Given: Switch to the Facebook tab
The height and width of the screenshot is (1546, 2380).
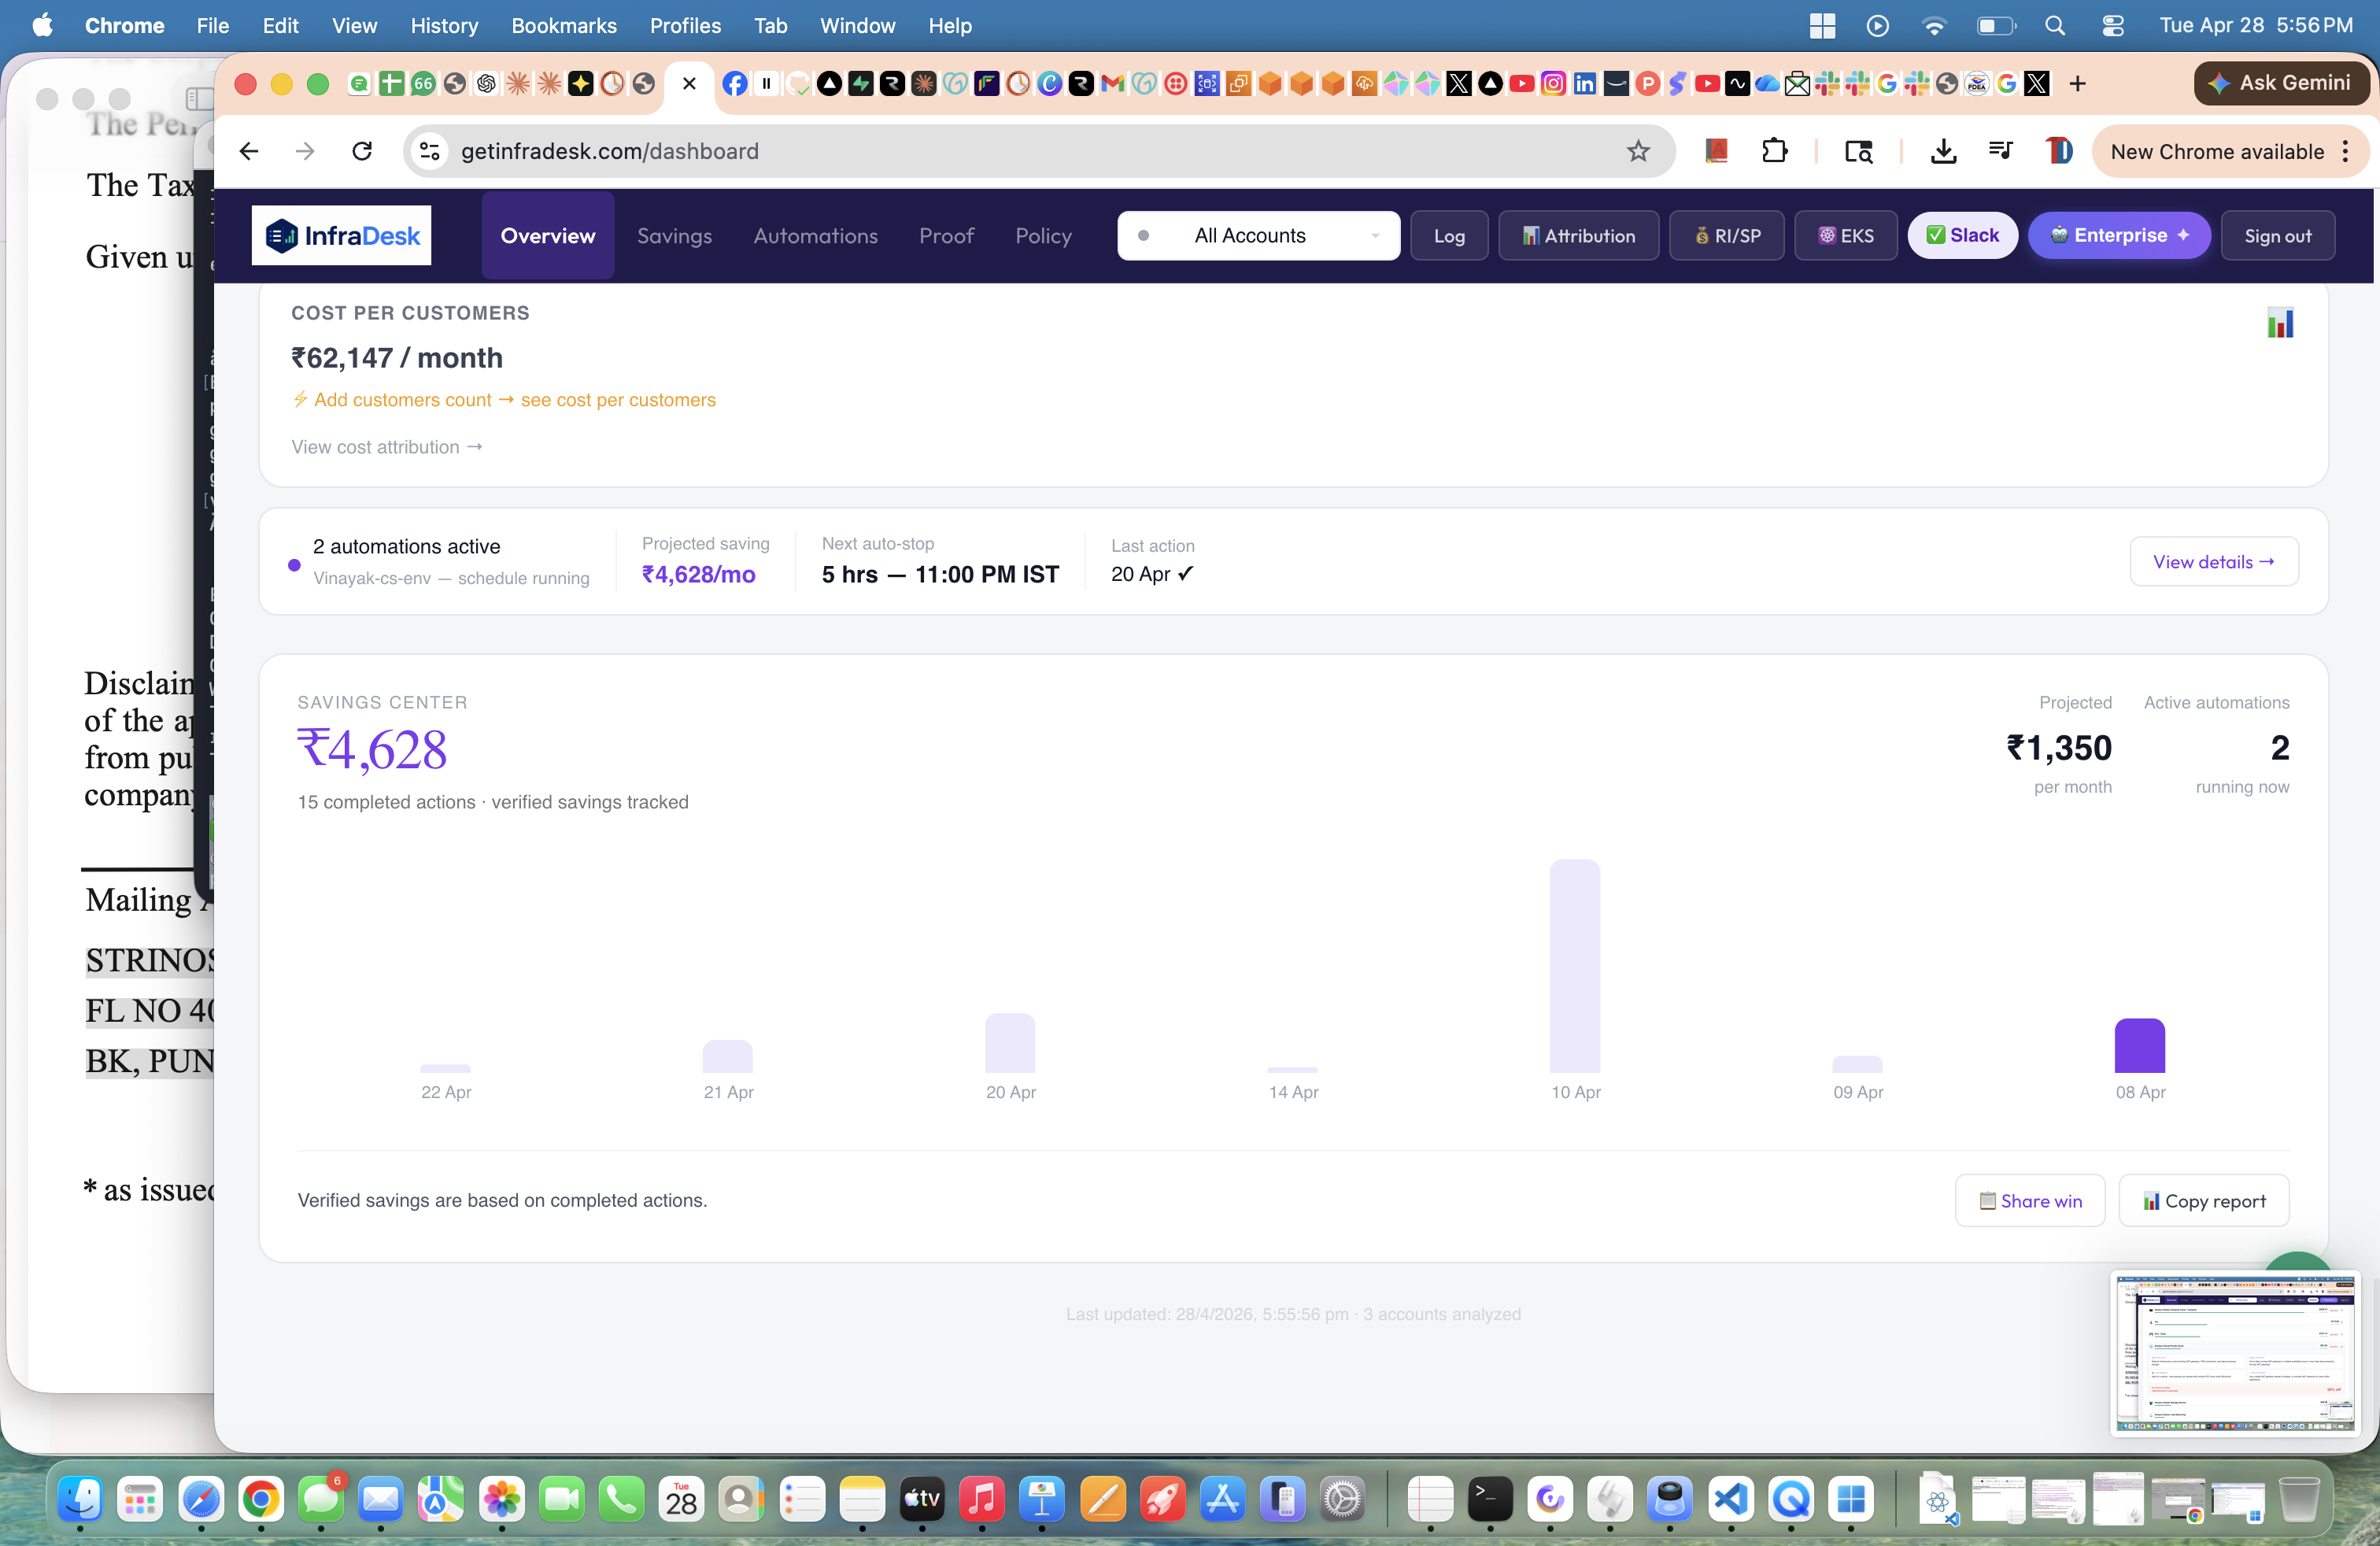Looking at the screenshot, I should (734, 84).
